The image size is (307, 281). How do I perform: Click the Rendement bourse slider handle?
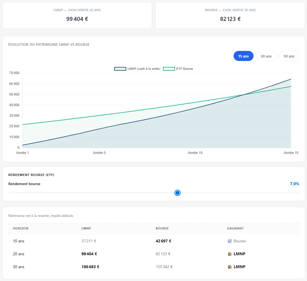tap(178, 193)
